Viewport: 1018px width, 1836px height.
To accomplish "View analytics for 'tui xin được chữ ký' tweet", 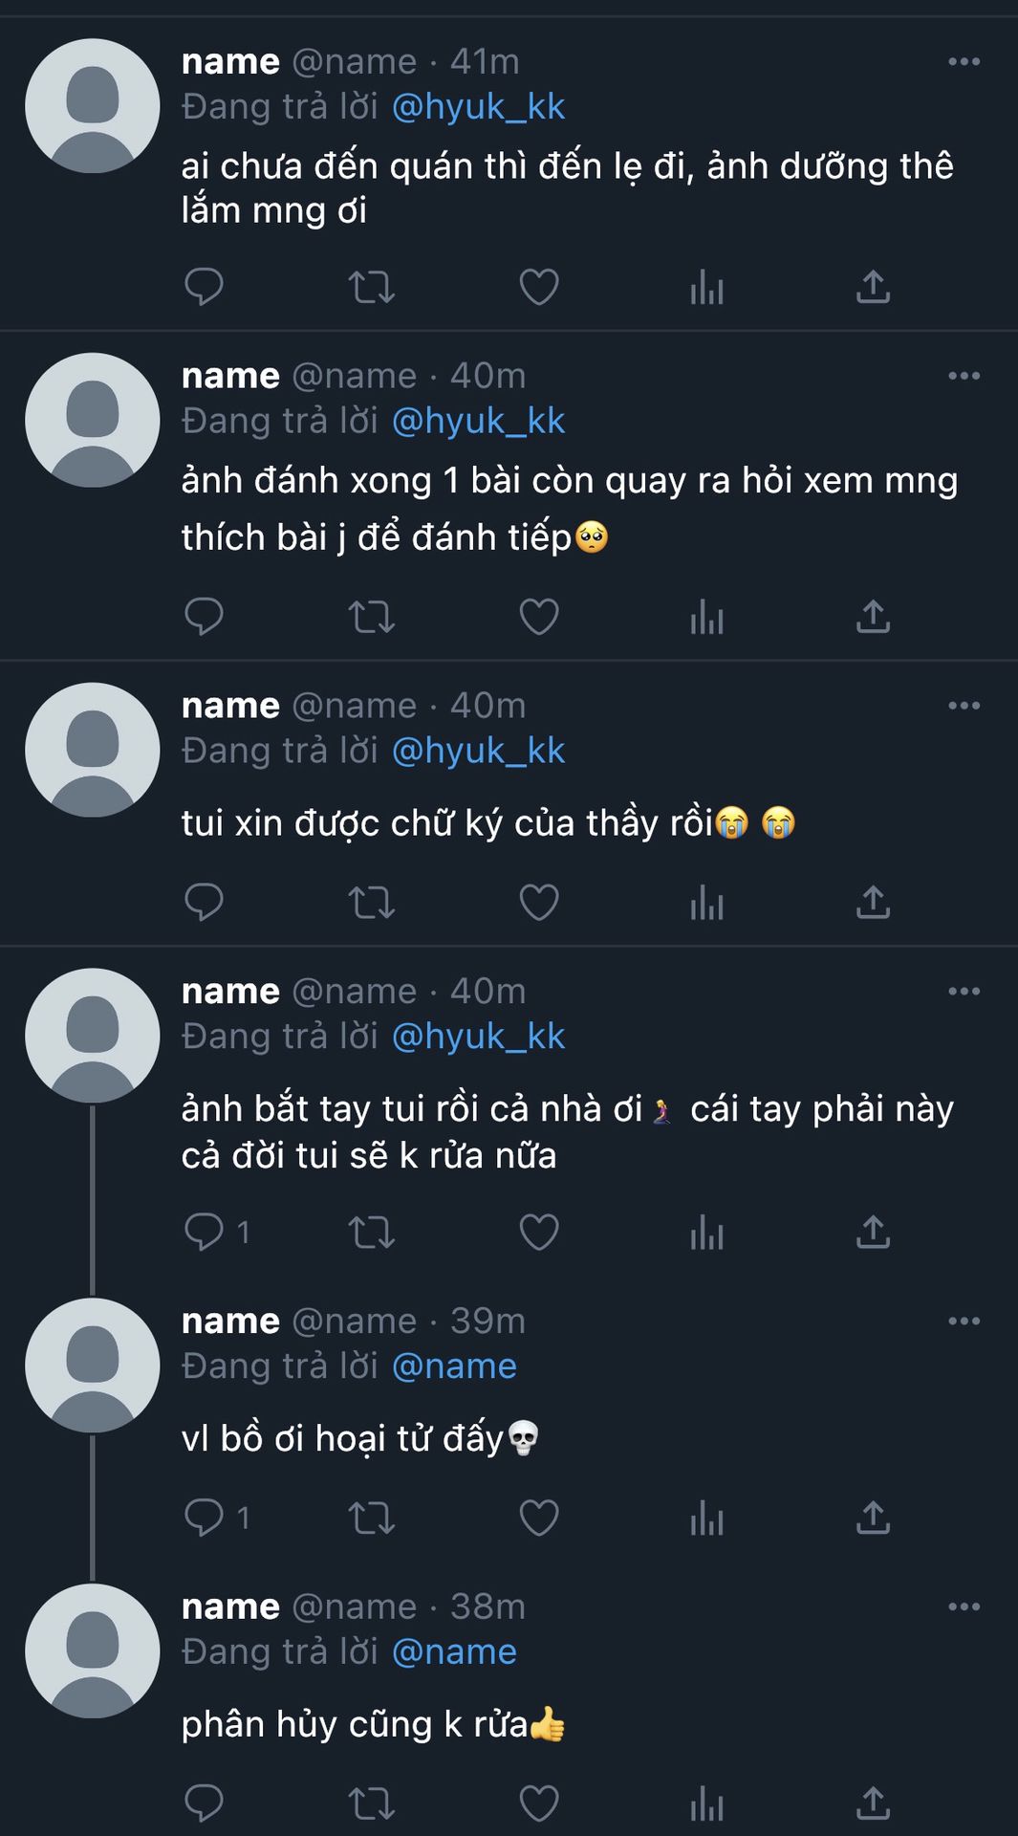I will [x=706, y=902].
